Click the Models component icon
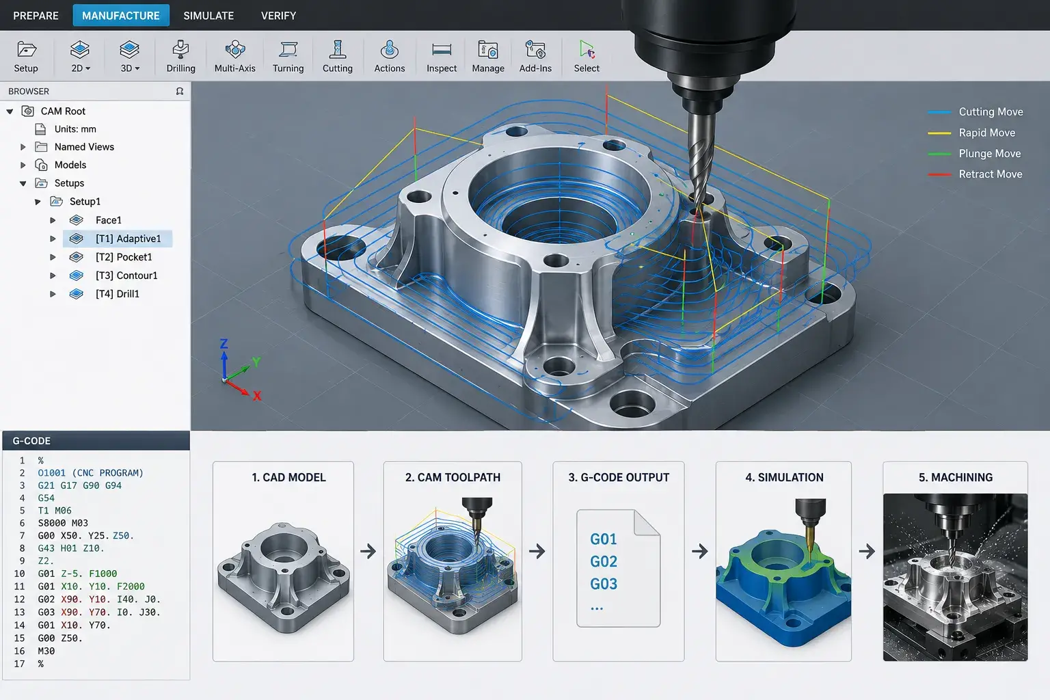Image resolution: width=1050 pixels, height=700 pixels. [x=41, y=165]
